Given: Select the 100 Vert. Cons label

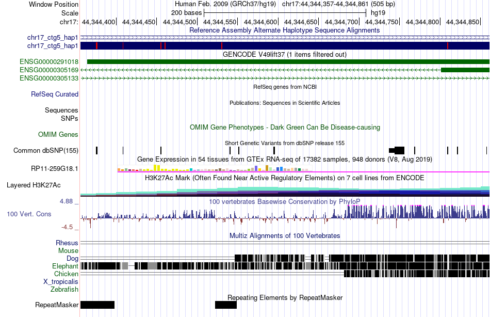Looking at the screenshot, I should pos(29,214).
